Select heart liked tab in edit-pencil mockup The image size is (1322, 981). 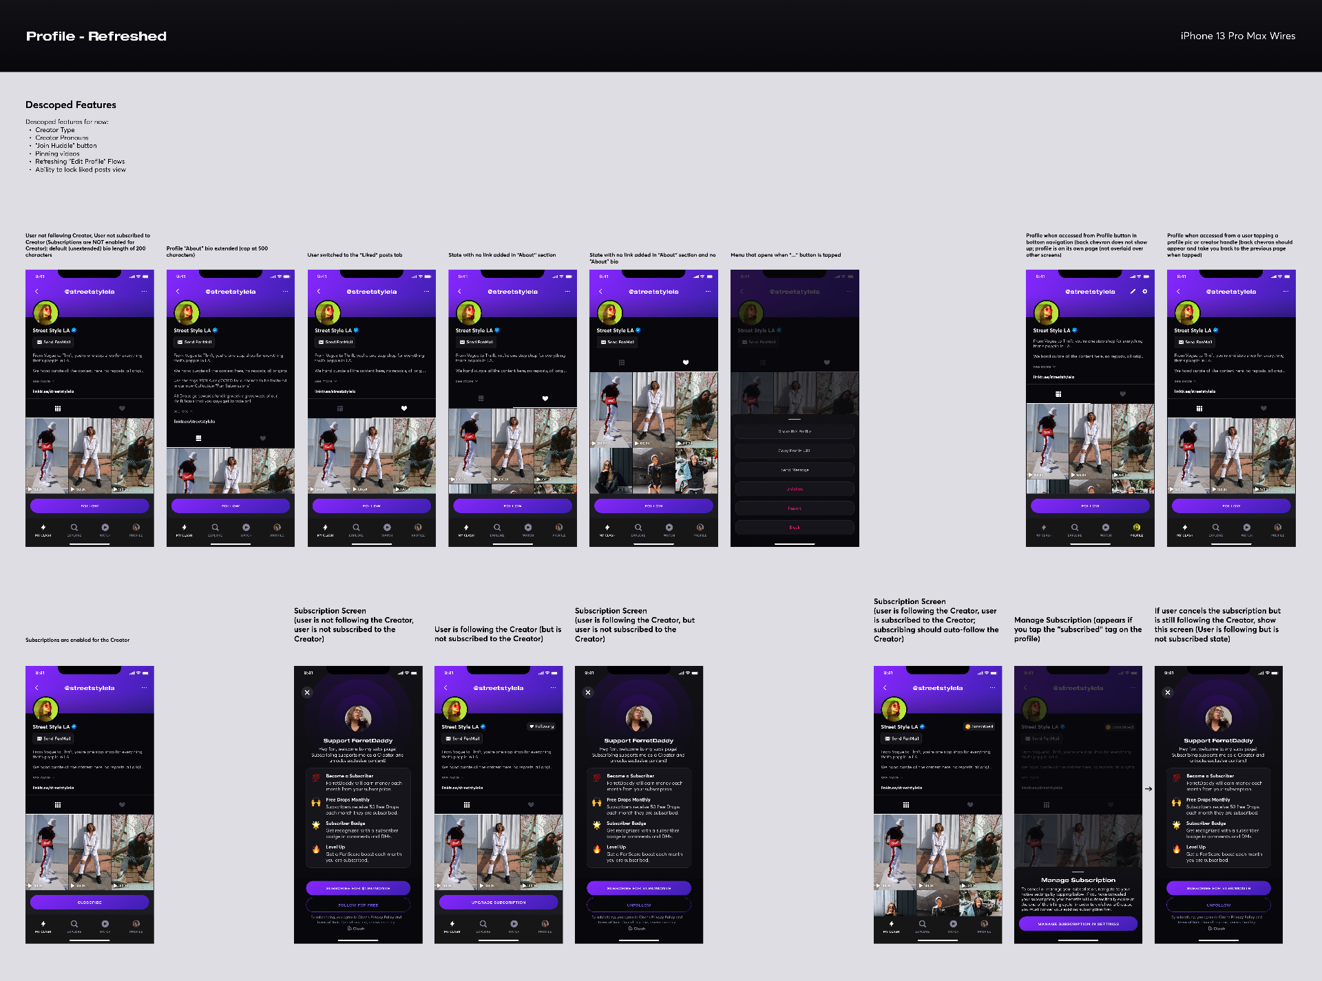pyautogui.click(x=1122, y=394)
